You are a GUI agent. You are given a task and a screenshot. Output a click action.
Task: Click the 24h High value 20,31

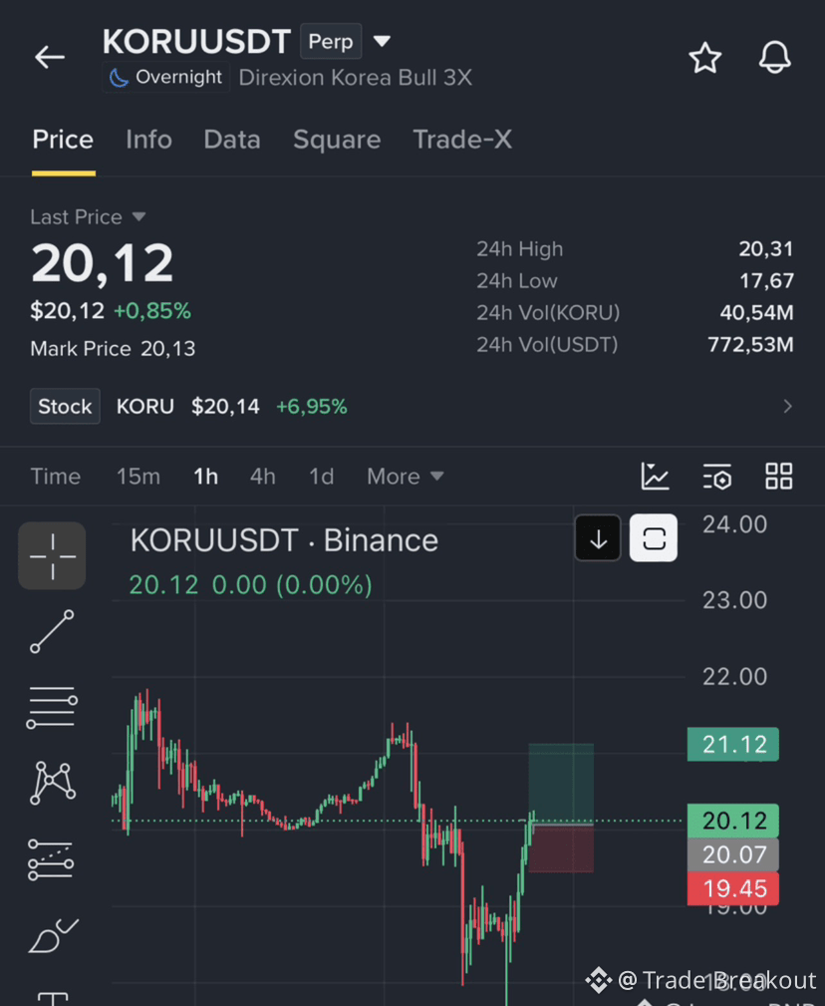pos(766,249)
